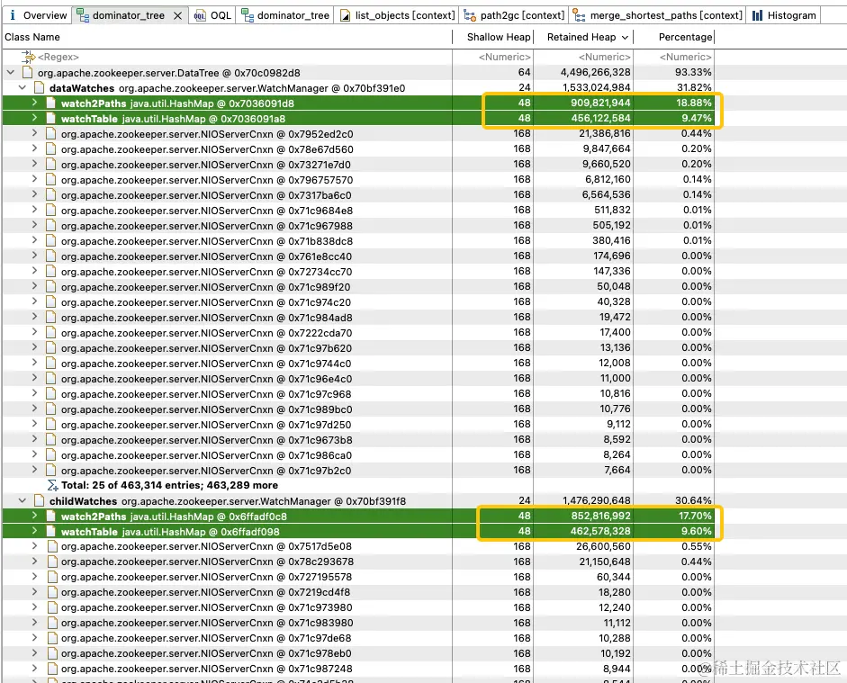Collapse the DataTree @ 0x70c0982d8 node
847x683 pixels.
pyautogui.click(x=11, y=72)
